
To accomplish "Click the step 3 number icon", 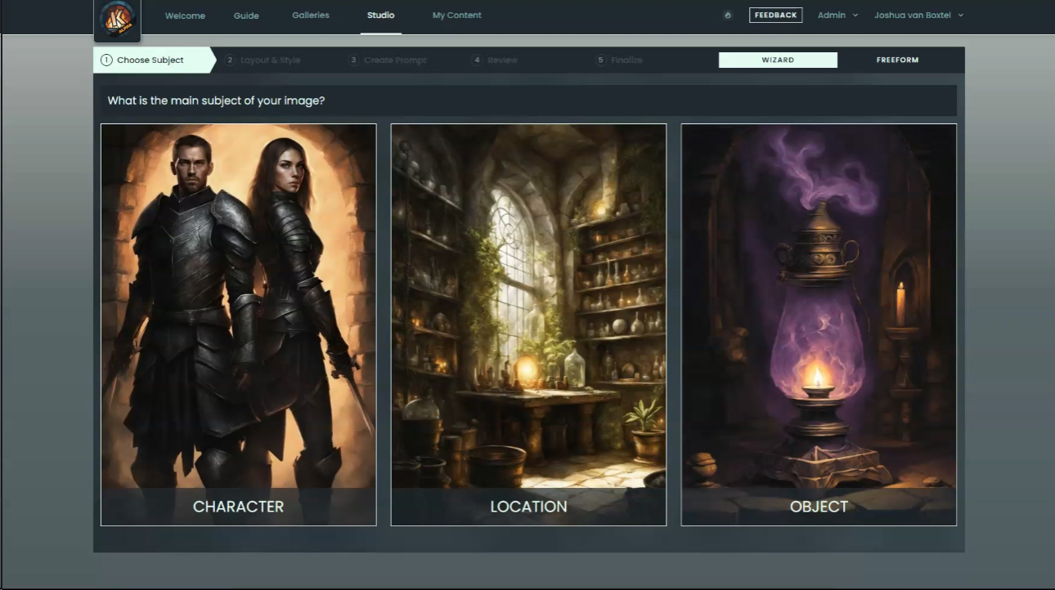I will click(x=354, y=60).
